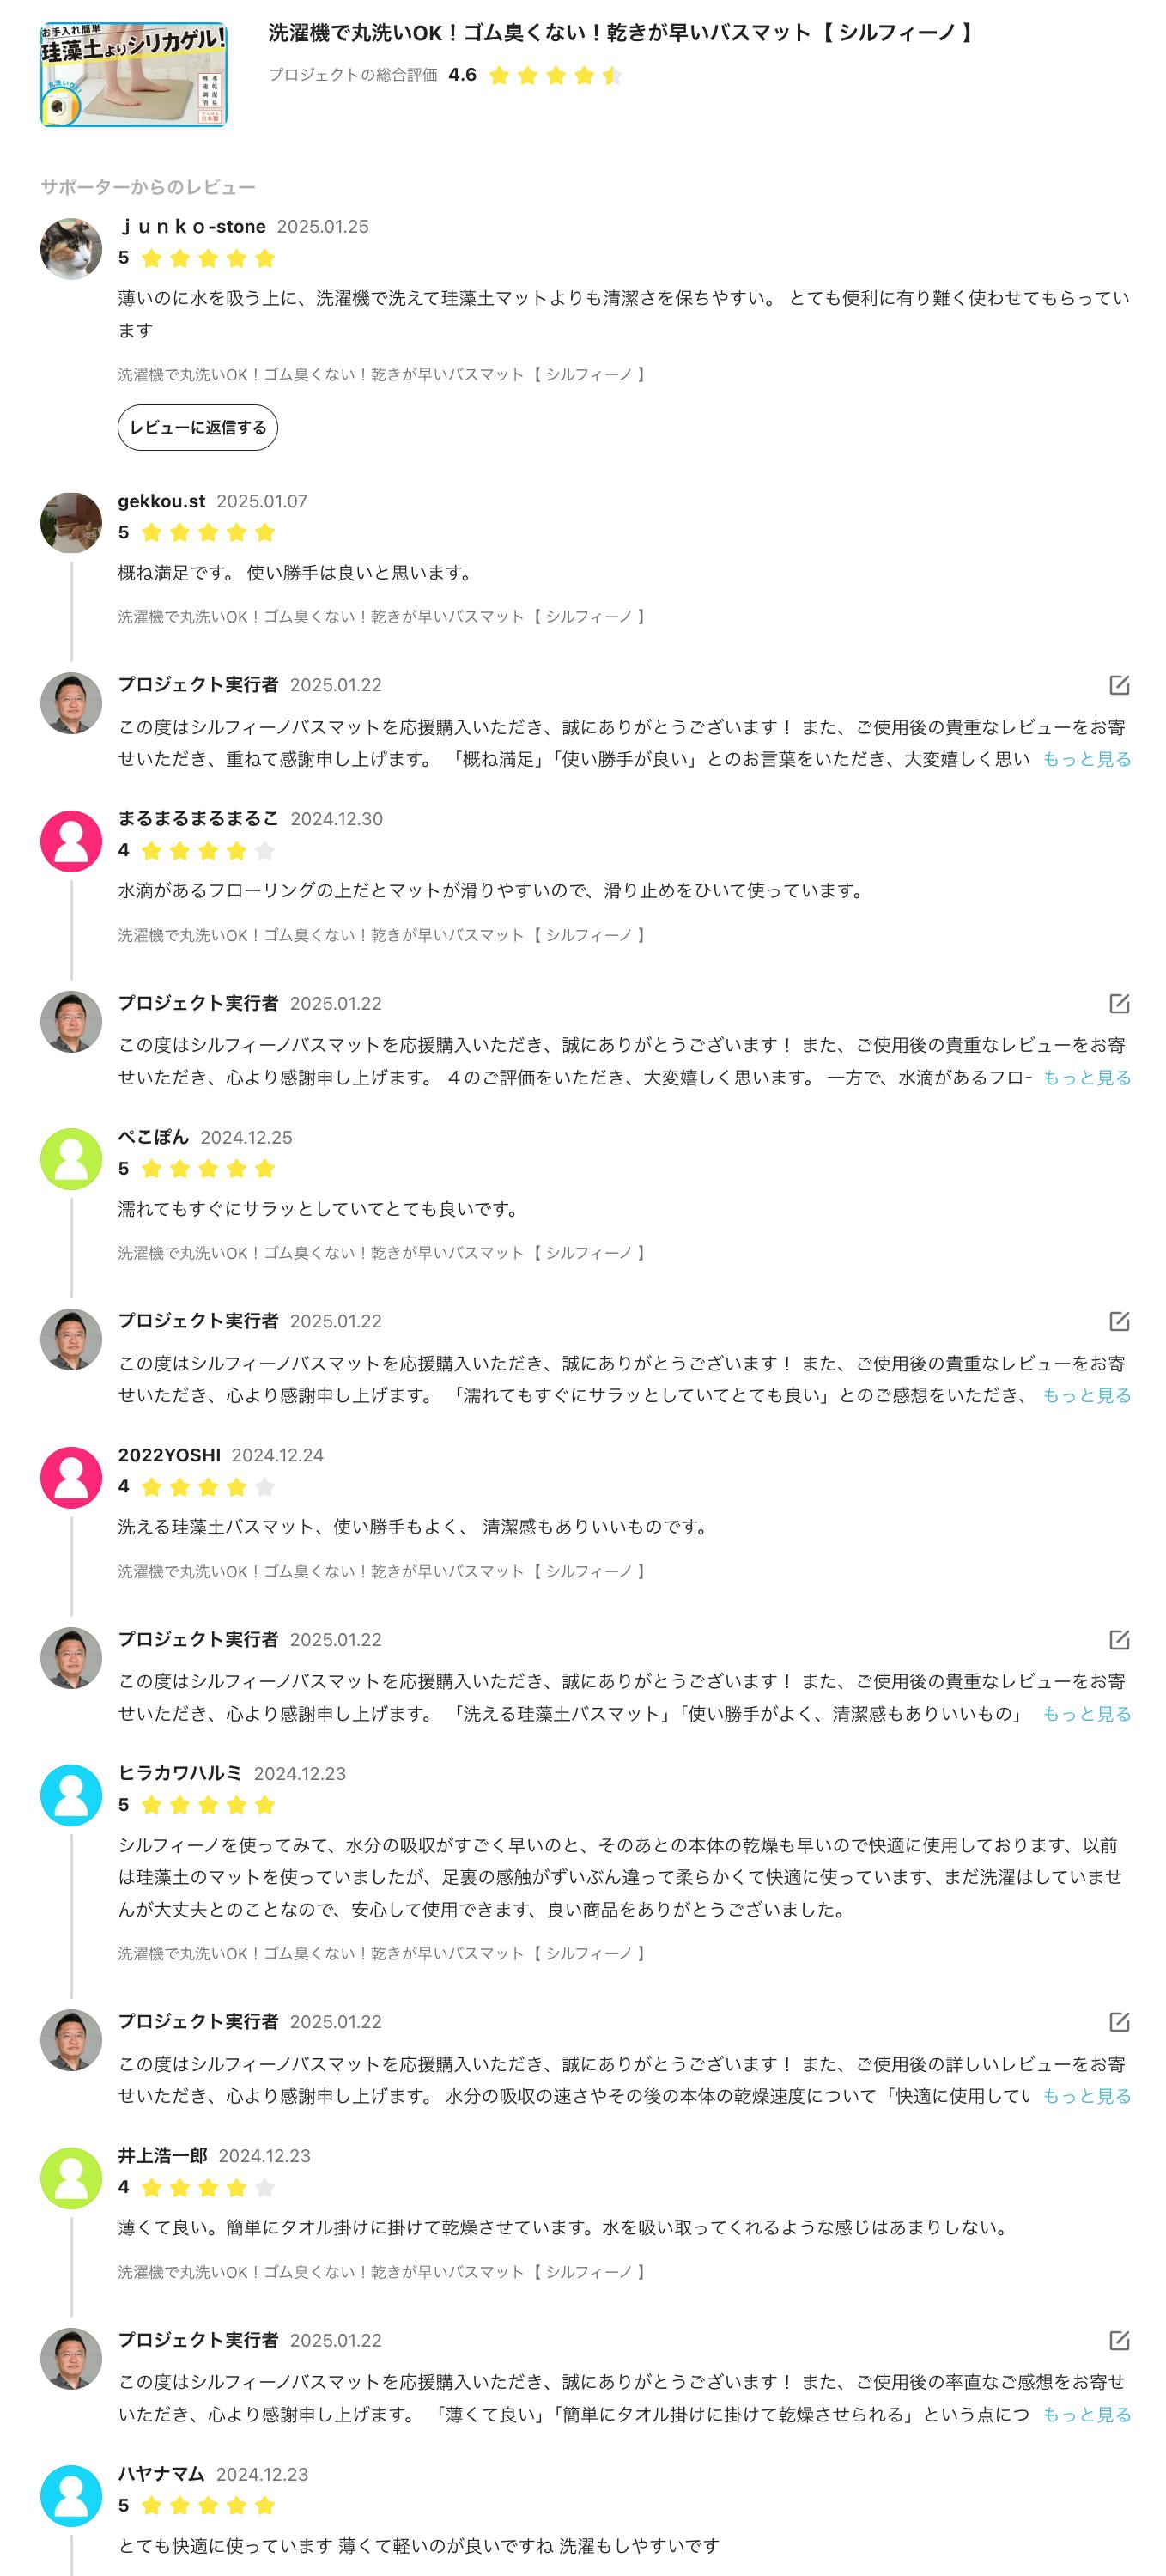Click edit icon on reply to ぺこぽん
1166x2576 pixels.
(x=1119, y=1321)
